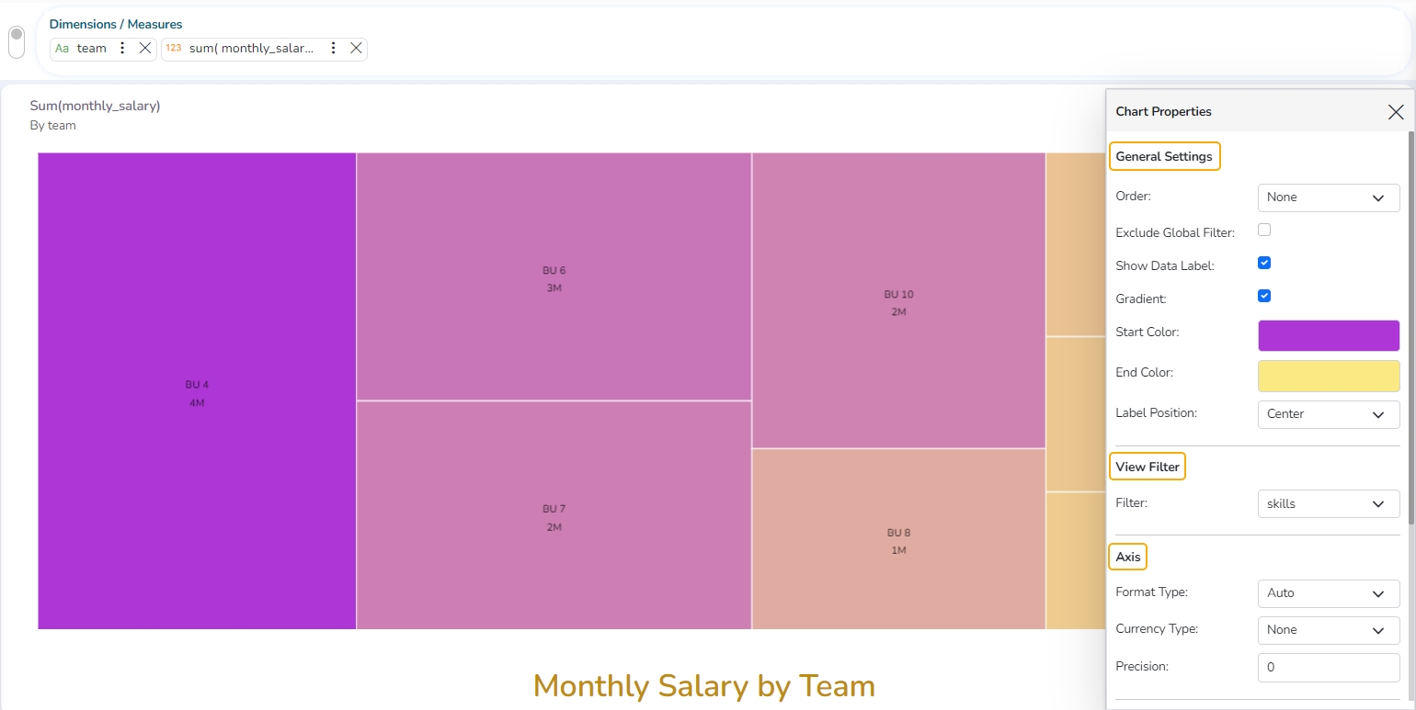The width and height of the screenshot is (1416, 710).
Task: Open the Order dropdown
Action: click(x=1328, y=197)
